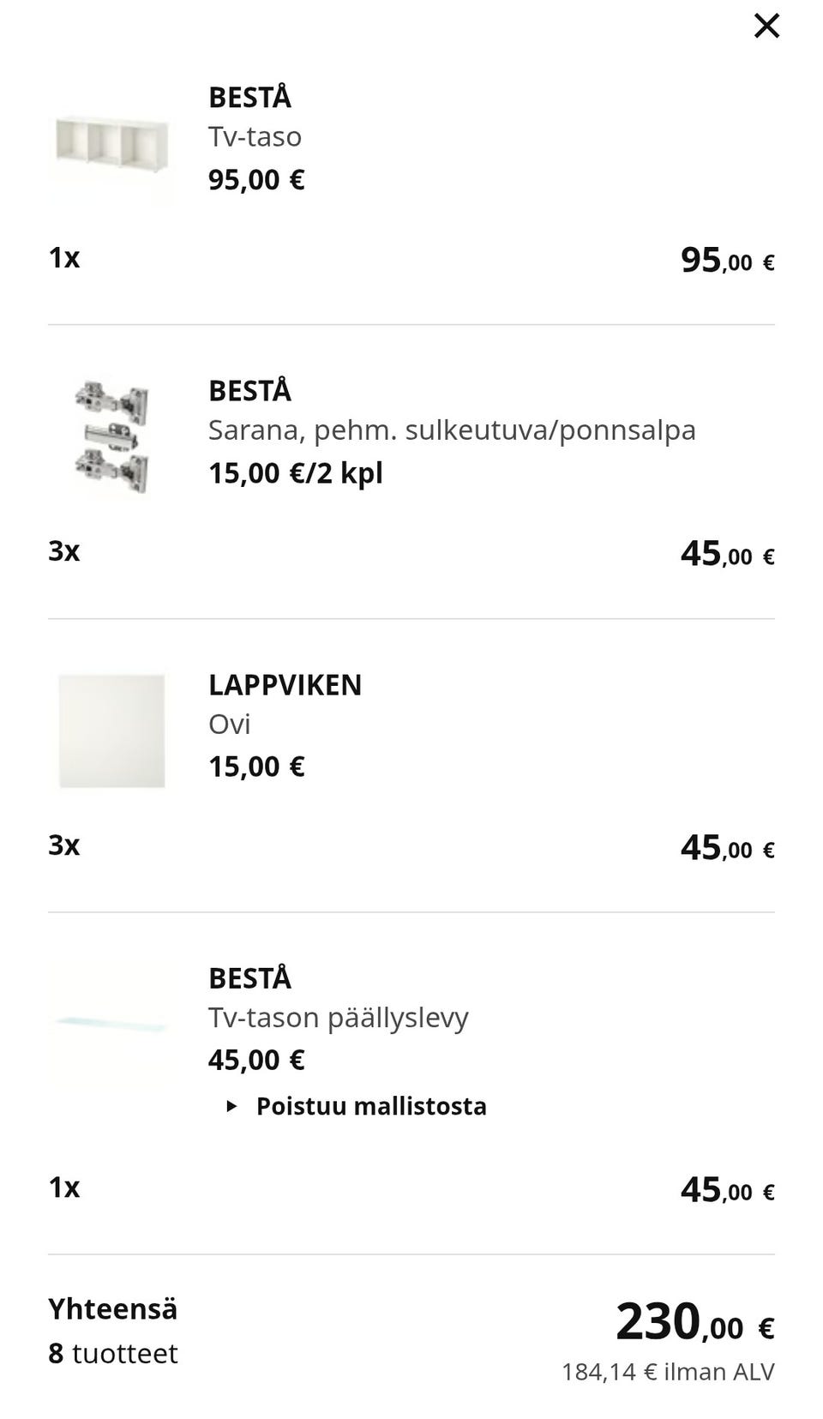This screenshot has height=1419, width=823.
Task: Open LAPPVIKEN product title
Action: point(285,685)
